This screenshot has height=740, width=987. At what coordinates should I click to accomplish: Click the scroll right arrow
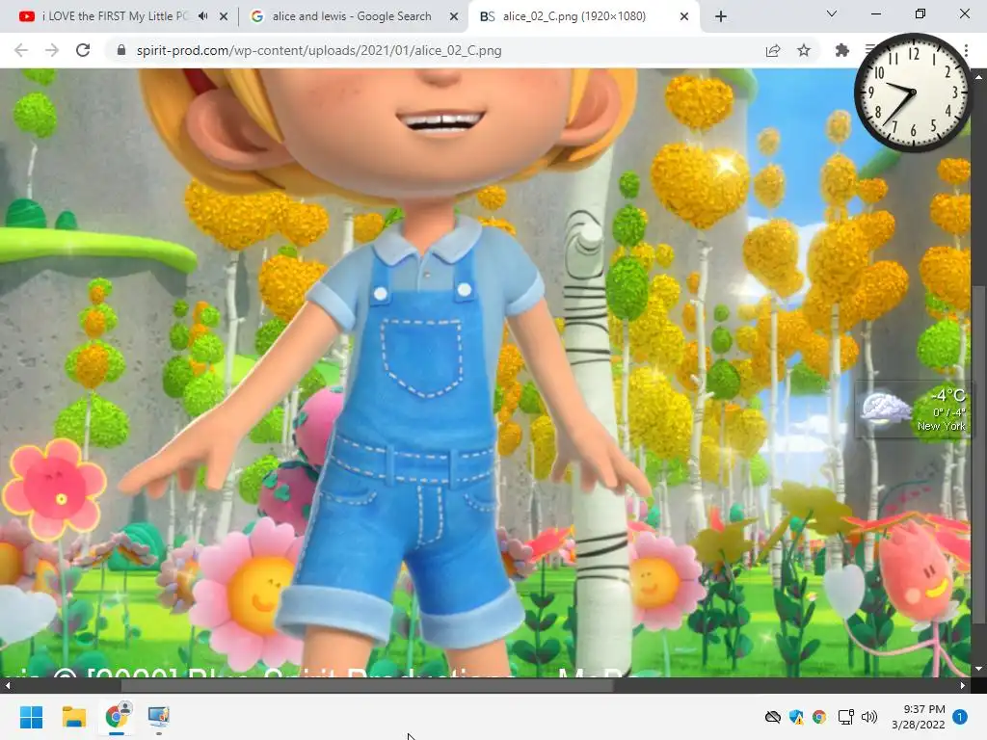click(x=963, y=685)
